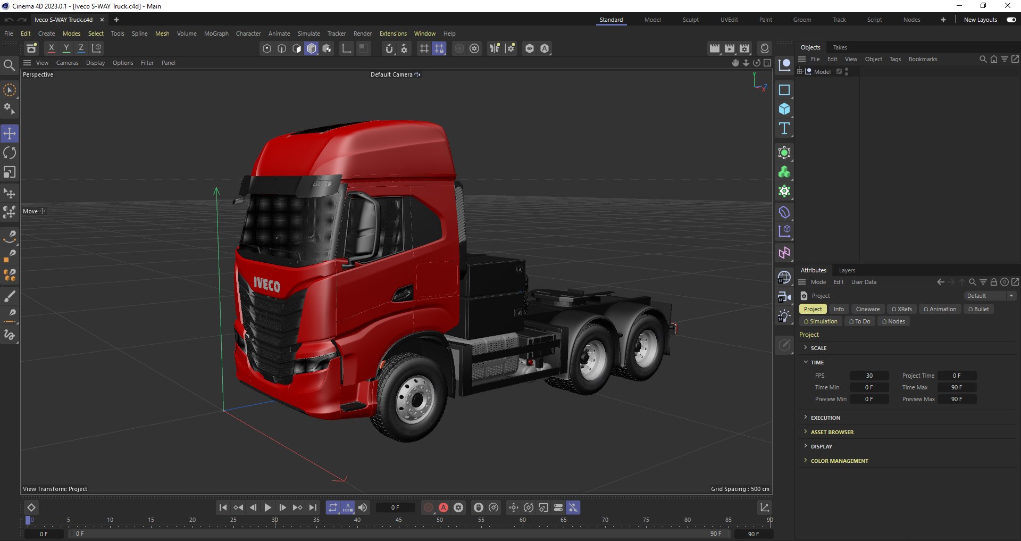Screen dimensions: 1021x541
Task: Open the Simulate menu
Action: [309, 34]
